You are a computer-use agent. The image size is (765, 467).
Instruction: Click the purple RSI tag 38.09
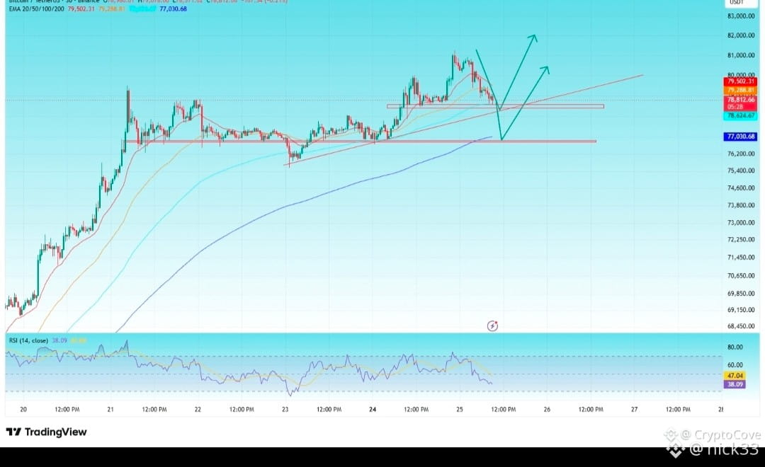coord(735,384)
